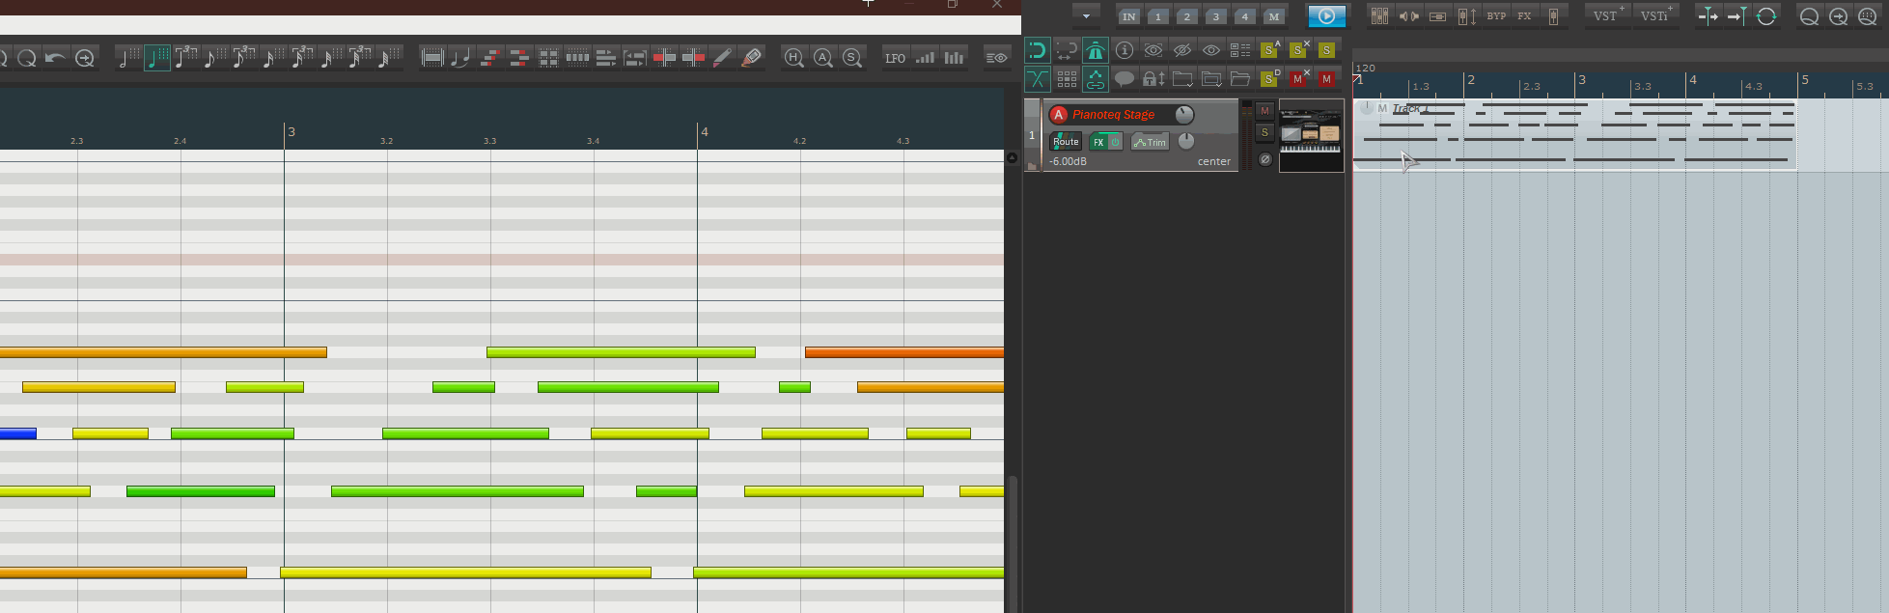Mute the Pianoteq Stage track
This screenshot has width=1889, height=613.
[1264, 111]
